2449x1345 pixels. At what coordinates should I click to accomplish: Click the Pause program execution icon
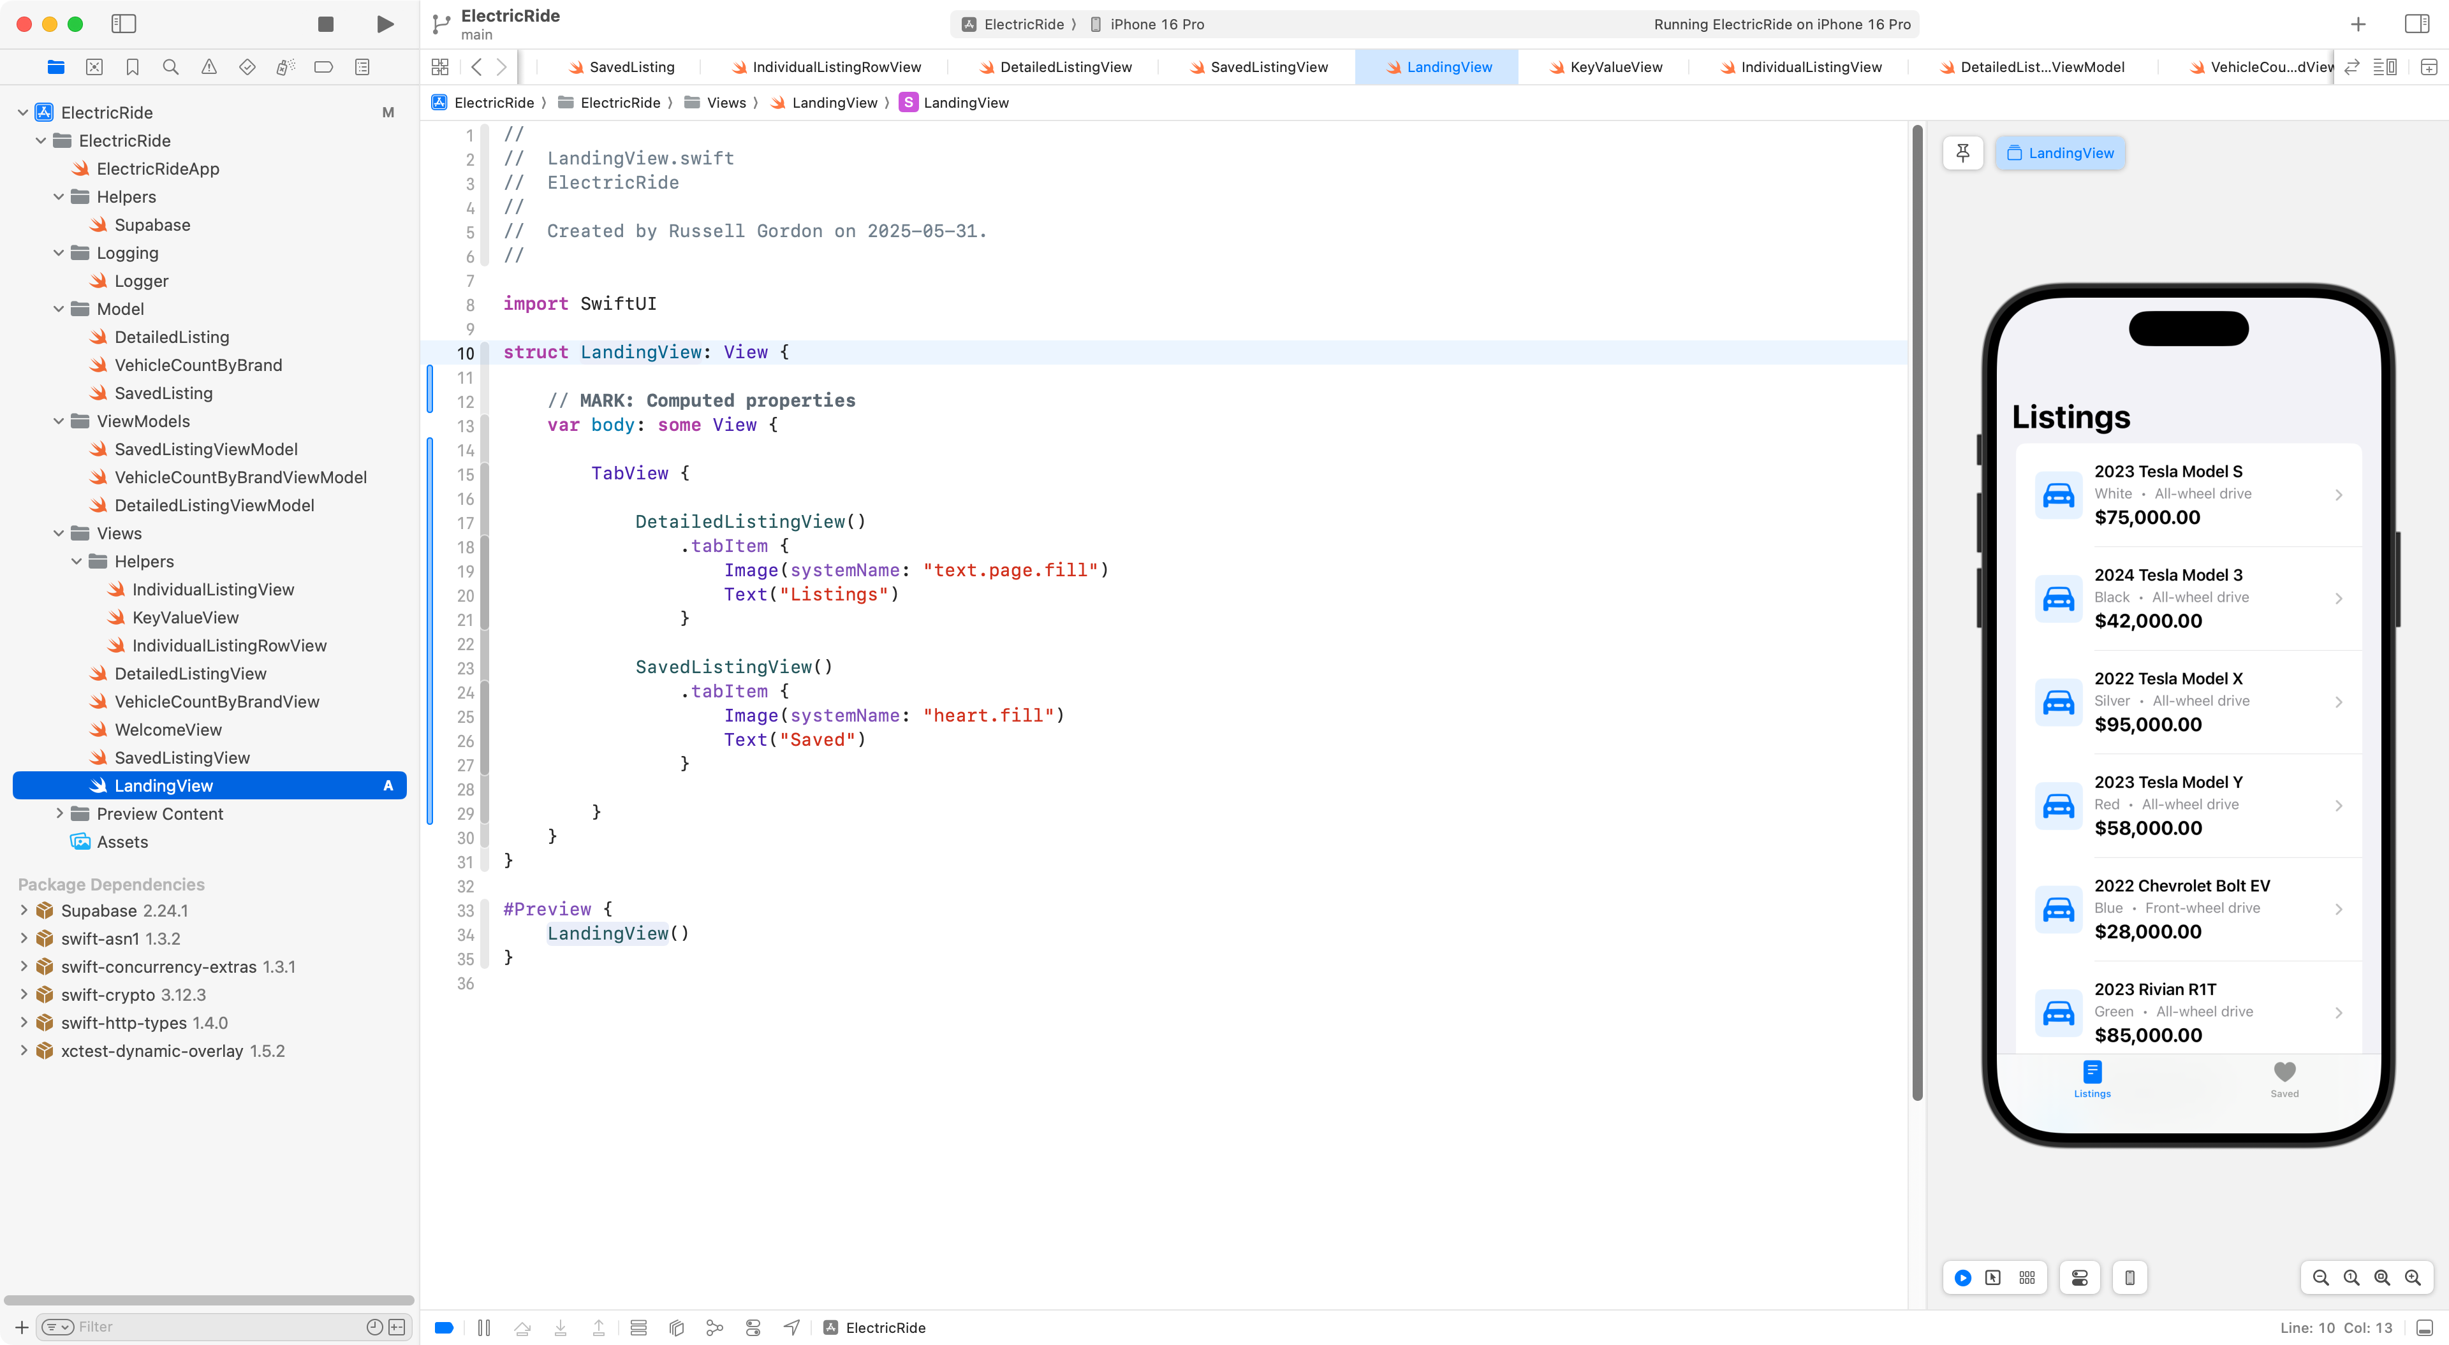484,1328
